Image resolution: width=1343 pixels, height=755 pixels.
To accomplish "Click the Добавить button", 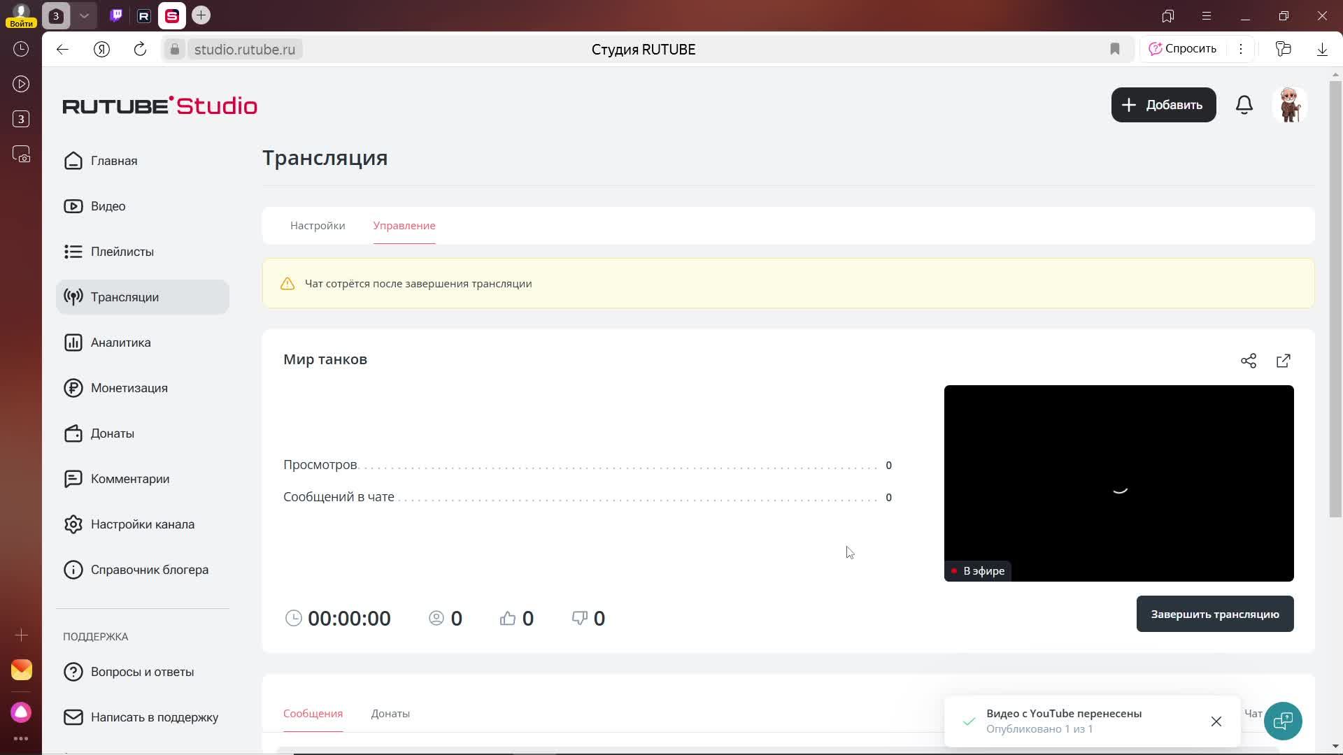I will [x=1163, y=105].
